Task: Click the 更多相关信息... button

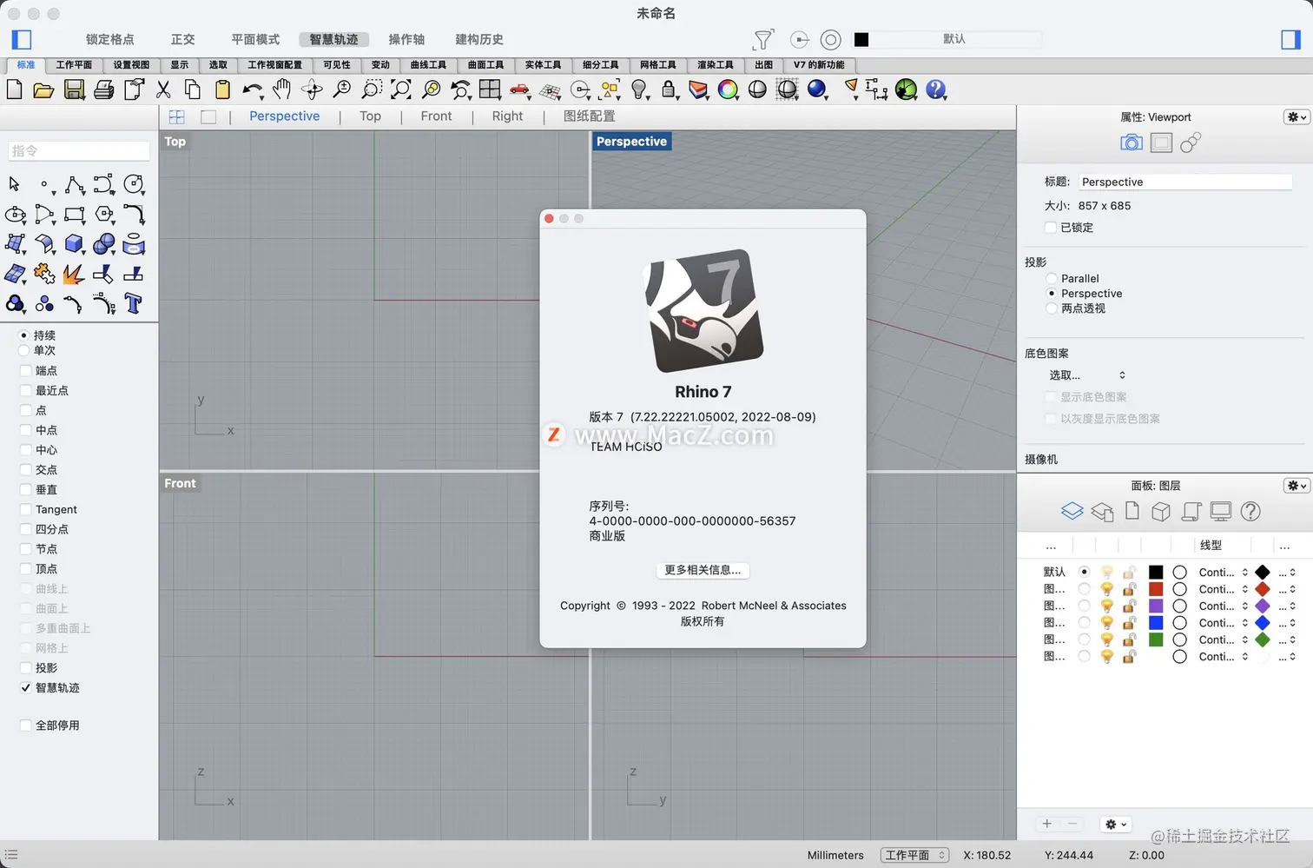Action: (x=703, y=570)
